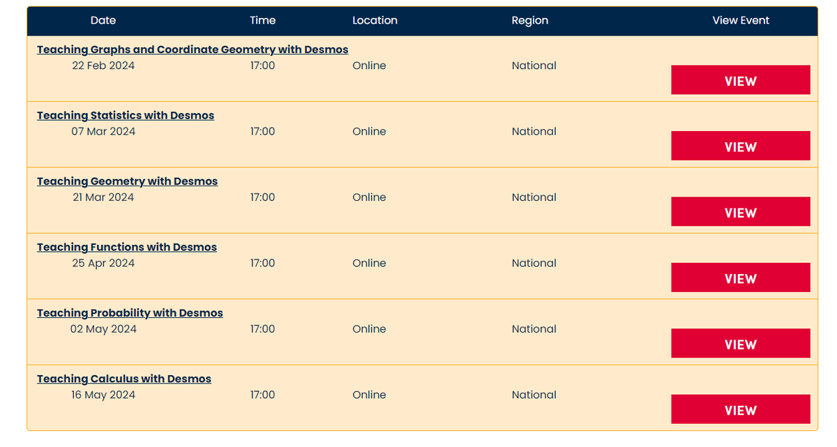Click VIEW for Teaching Probability with Desmos

[x=740, y=343]
